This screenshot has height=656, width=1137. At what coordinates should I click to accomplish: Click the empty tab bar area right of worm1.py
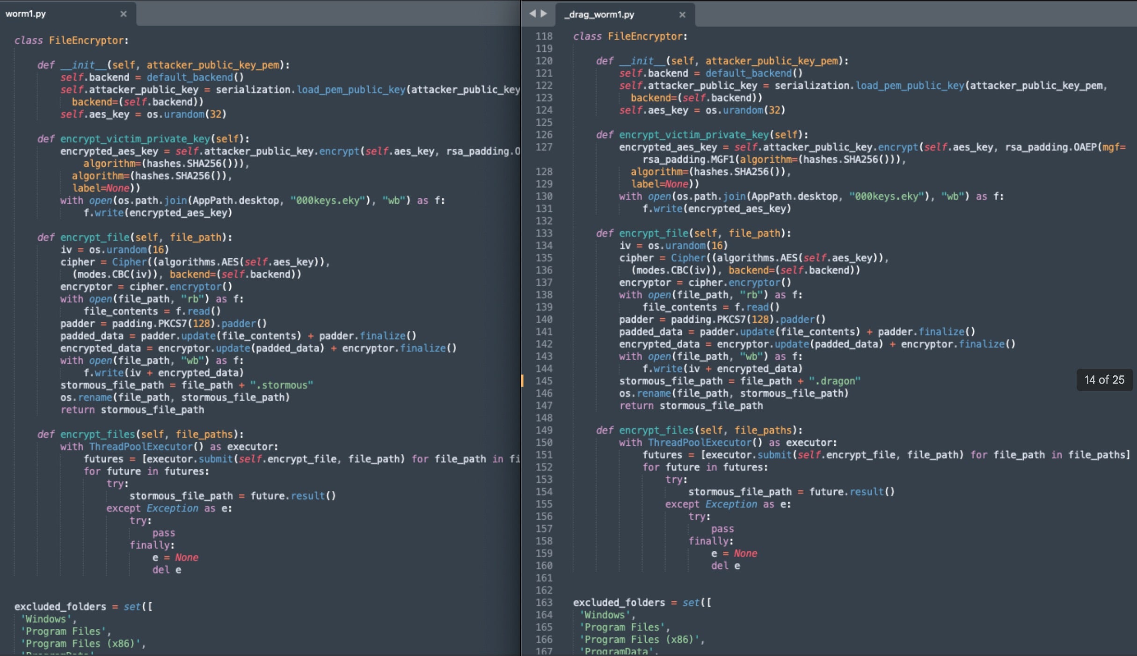(328, 14)
